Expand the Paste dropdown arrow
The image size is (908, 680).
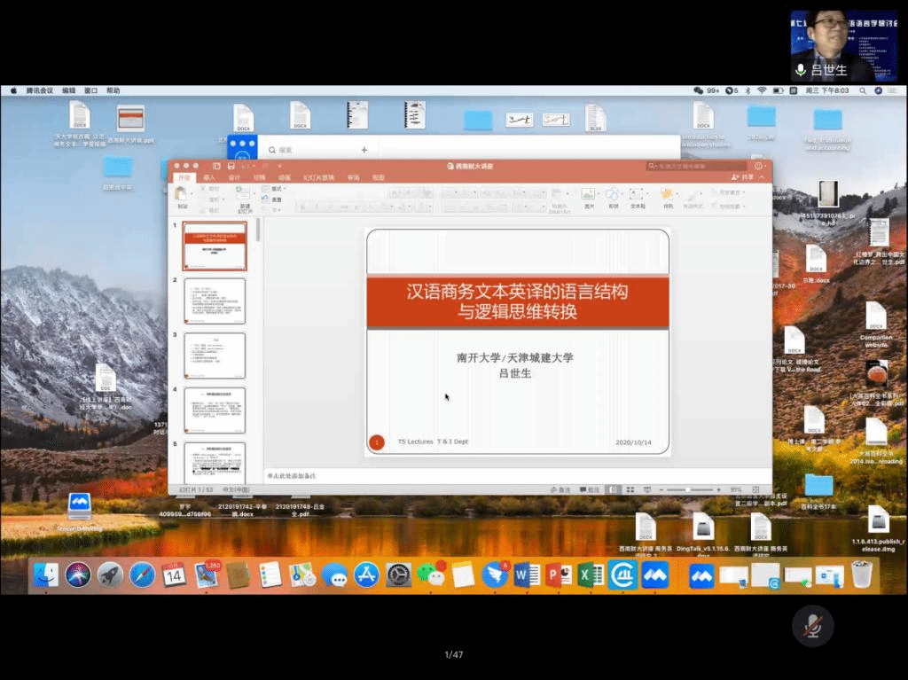pyautogui.click(x=192, y=195)
